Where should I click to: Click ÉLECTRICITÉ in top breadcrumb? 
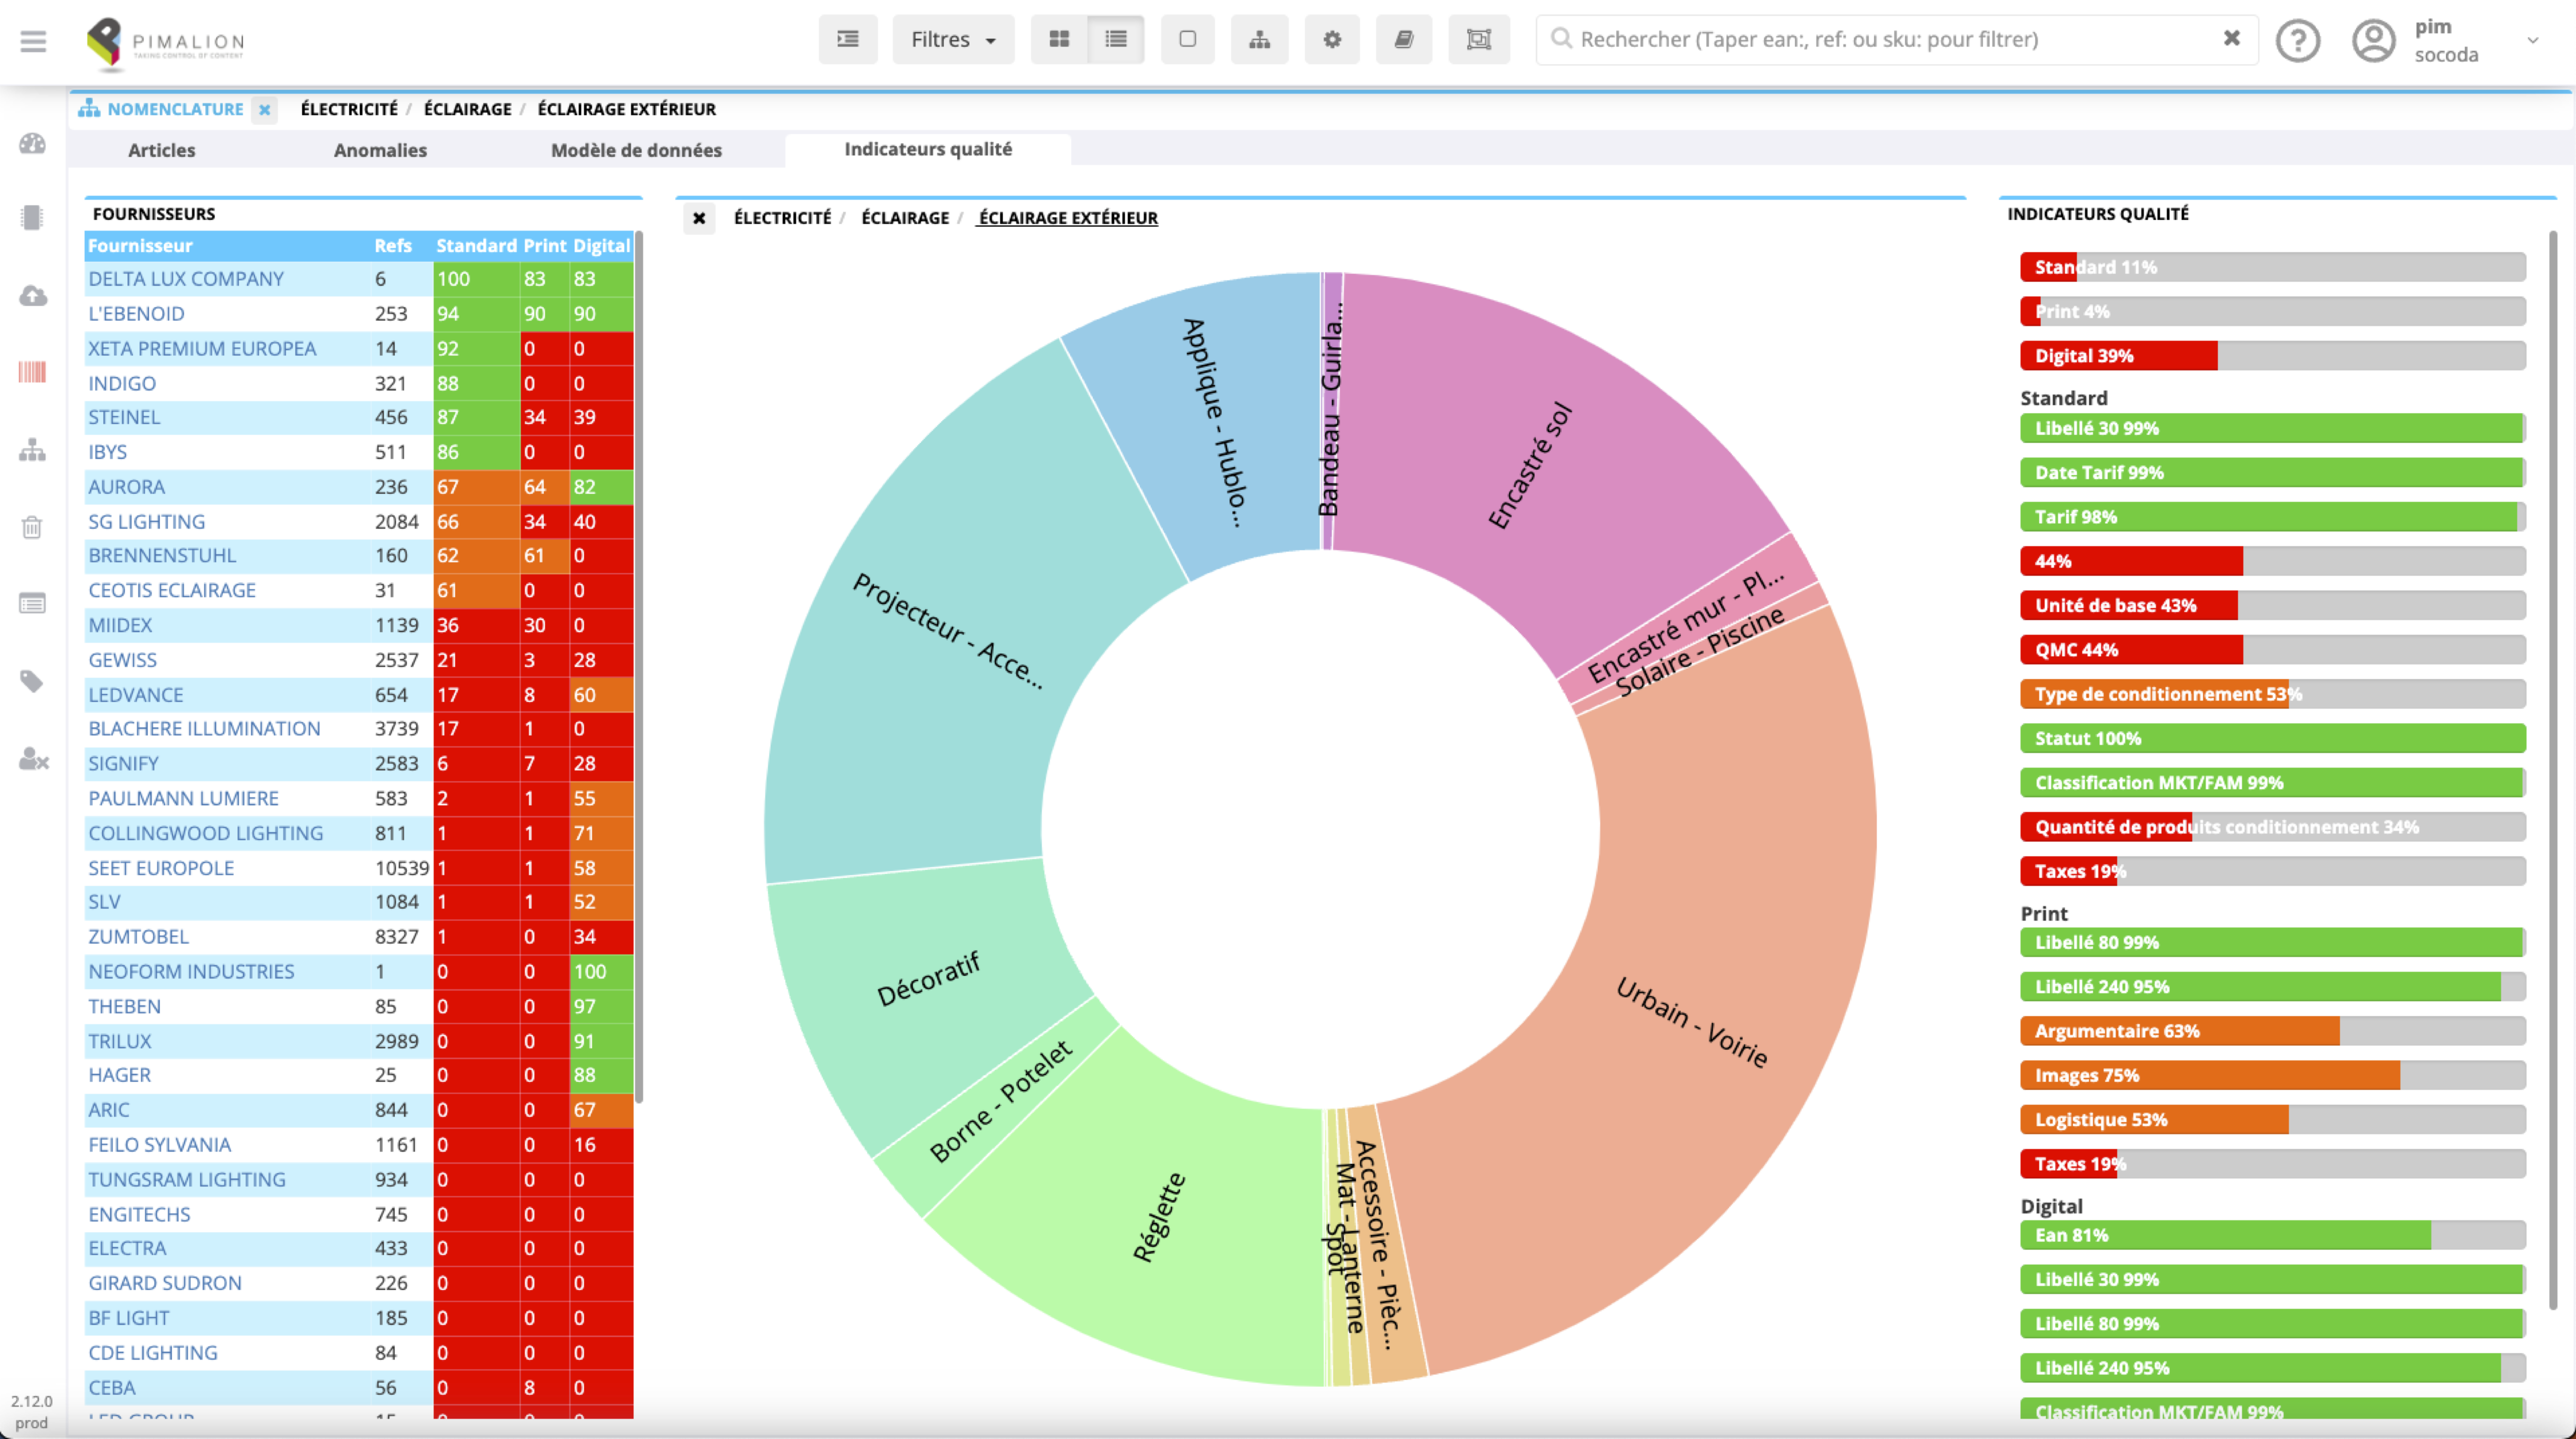coord(349,109)
